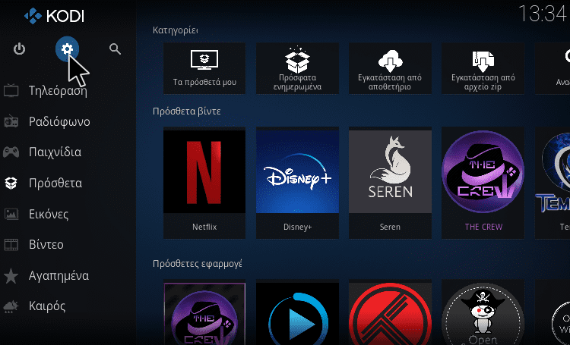
Task: Select Εγκατάσταση από αρχείο zip tile
Action: [483, 68]
